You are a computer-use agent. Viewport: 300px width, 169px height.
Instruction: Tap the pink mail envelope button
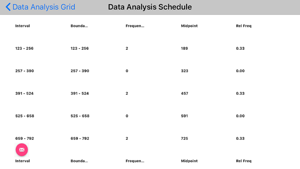[x=22, y=150]
